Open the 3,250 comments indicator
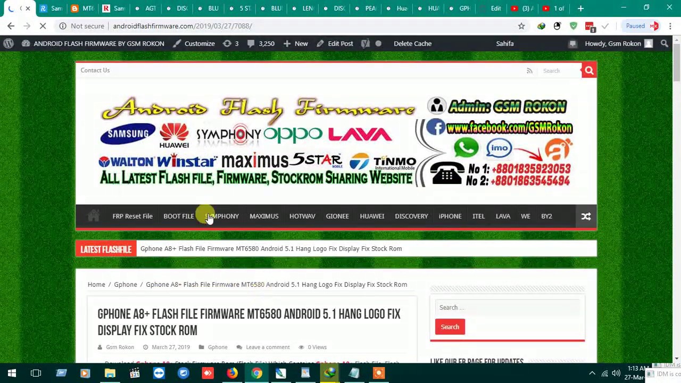 point(261,44)
